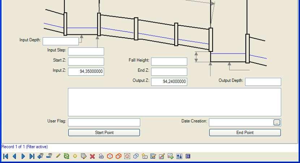Open the Date Creation picker button
The image size is (300, 163).
click(x=277, y=122)
